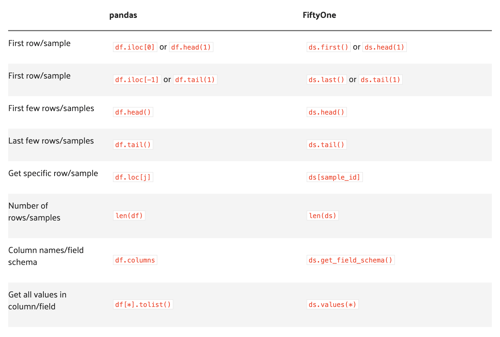This screenshot has width=500, height=337.
Task: Click the df.loc[j] code snippet
Action: coord(133,177)
